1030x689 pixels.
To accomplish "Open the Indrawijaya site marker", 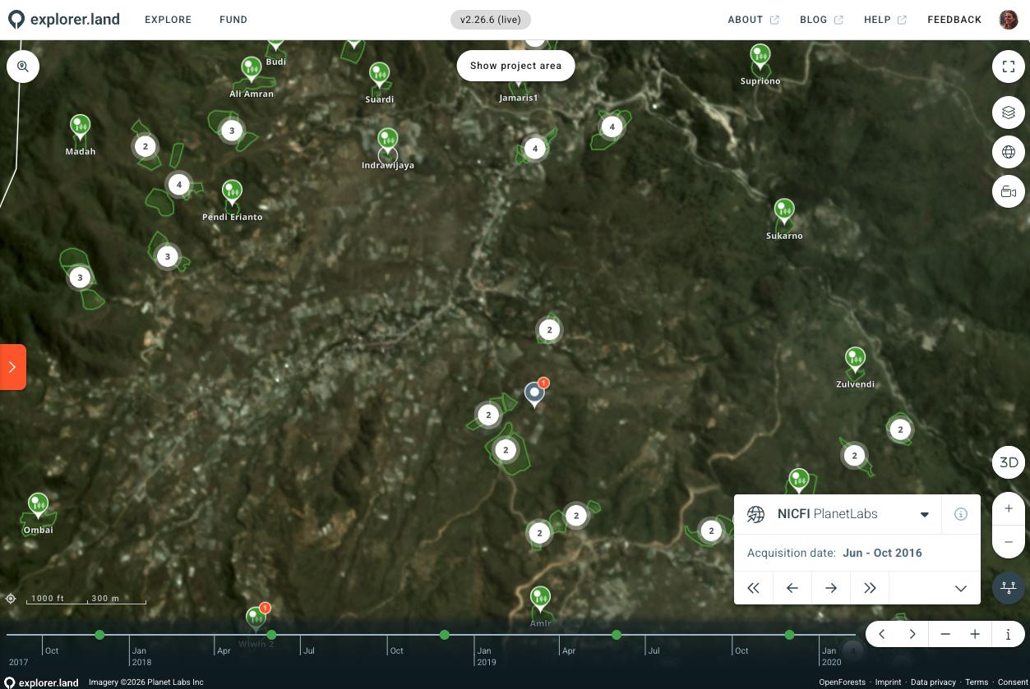I will [x=388, y=140].
